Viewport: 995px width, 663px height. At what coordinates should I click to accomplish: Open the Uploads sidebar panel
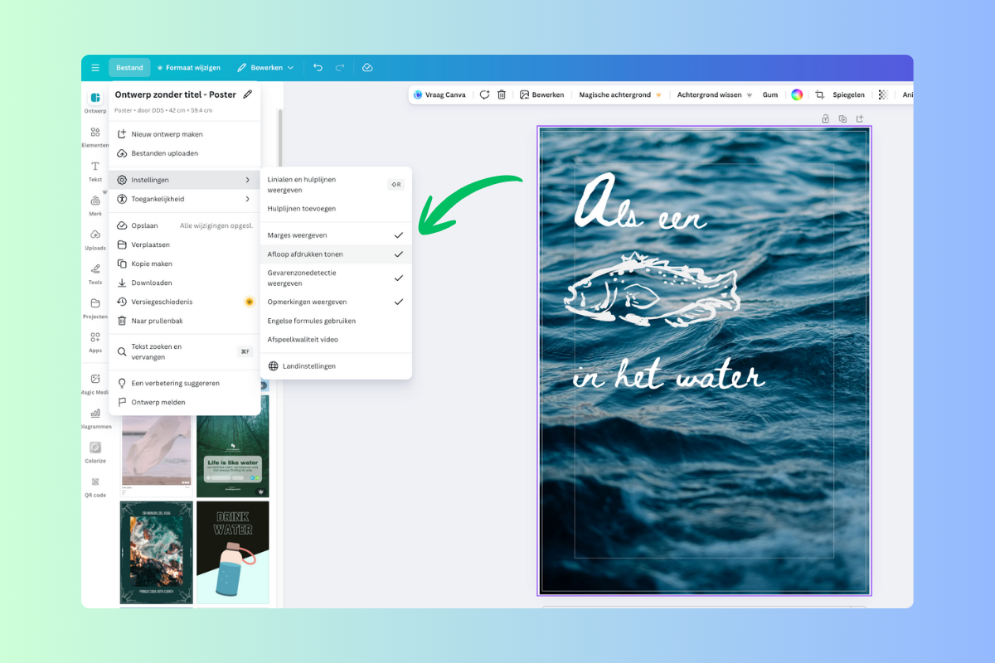[x=95, y=240]
